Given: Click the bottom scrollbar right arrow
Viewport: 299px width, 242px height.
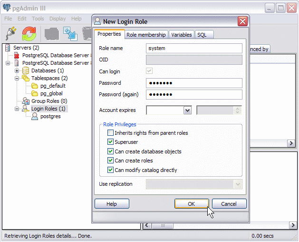Looking at the screenshot, I should click(x=293, y=225).
